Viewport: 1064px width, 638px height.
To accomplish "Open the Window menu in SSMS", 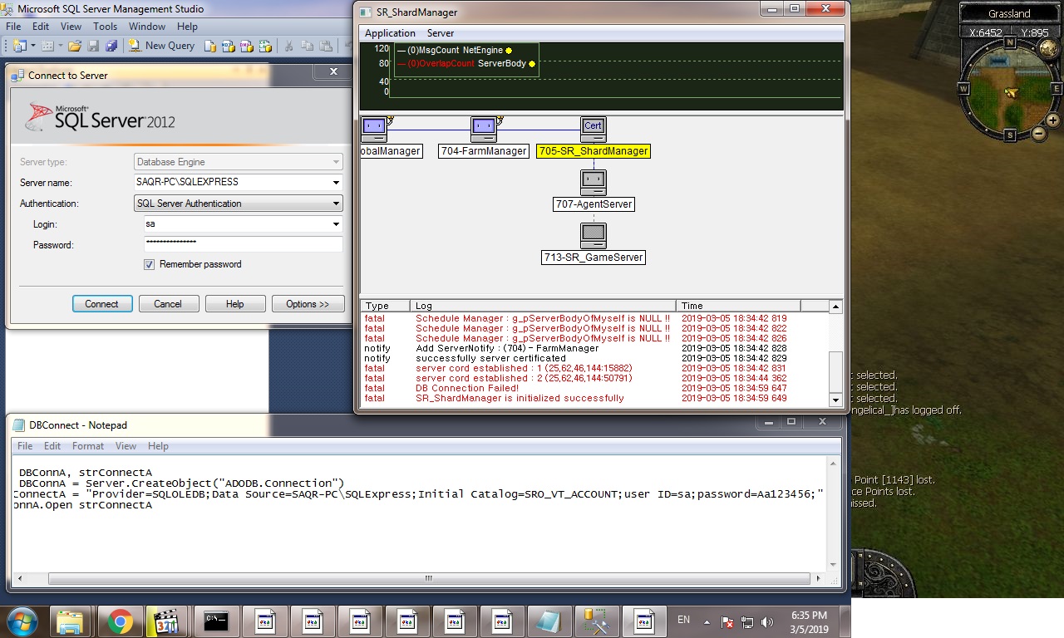I will [147, 26].
